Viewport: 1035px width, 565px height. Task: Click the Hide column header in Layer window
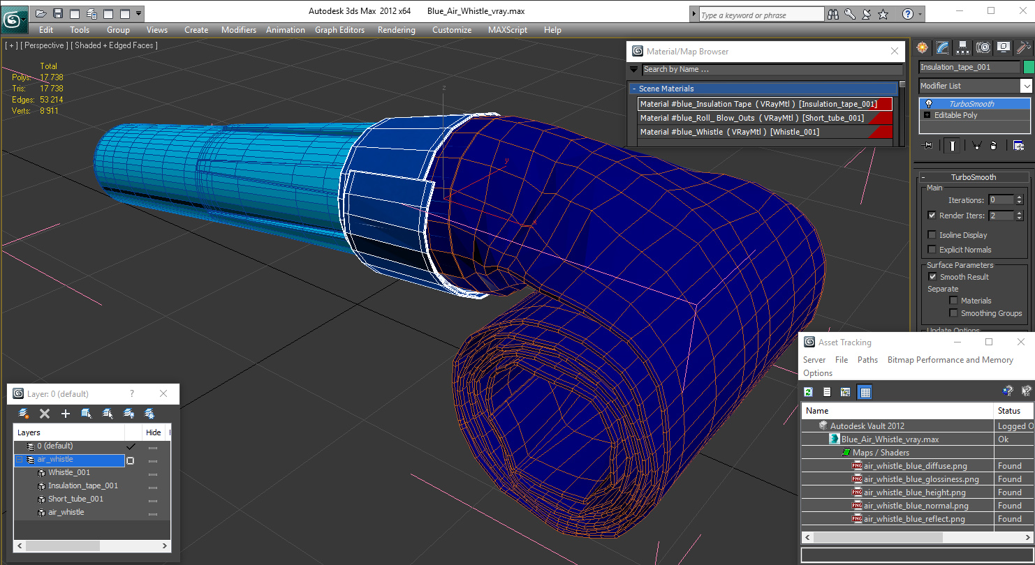154,432
